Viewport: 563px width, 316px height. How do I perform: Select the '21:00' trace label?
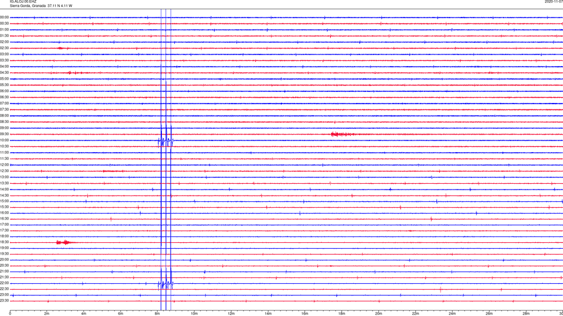(x=4, y=271)
